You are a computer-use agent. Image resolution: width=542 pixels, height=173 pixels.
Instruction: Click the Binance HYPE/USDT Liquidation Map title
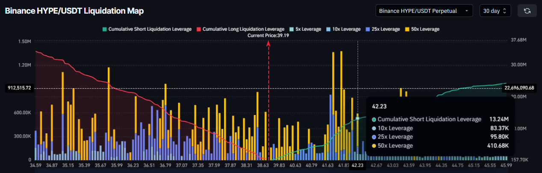coord(74,11)
